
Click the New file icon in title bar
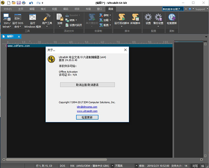pyautogui.click(x=9, y=3)
